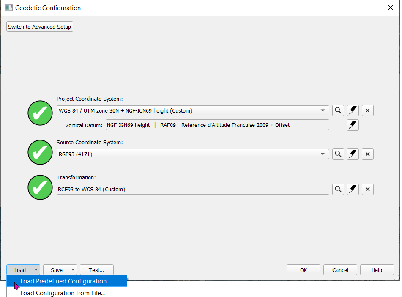Image resolution: width=402 pixels, height=297 pixels.
Task: Confirm the dialog with OK
Action: coord(304,270)
